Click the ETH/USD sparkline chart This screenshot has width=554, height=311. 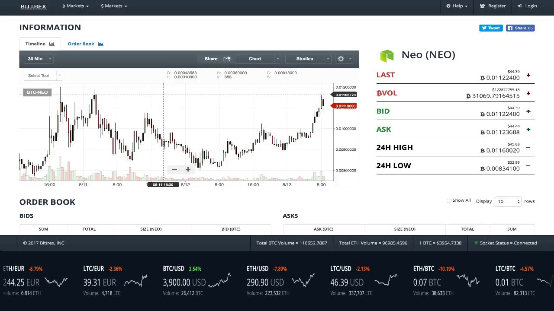304,281
